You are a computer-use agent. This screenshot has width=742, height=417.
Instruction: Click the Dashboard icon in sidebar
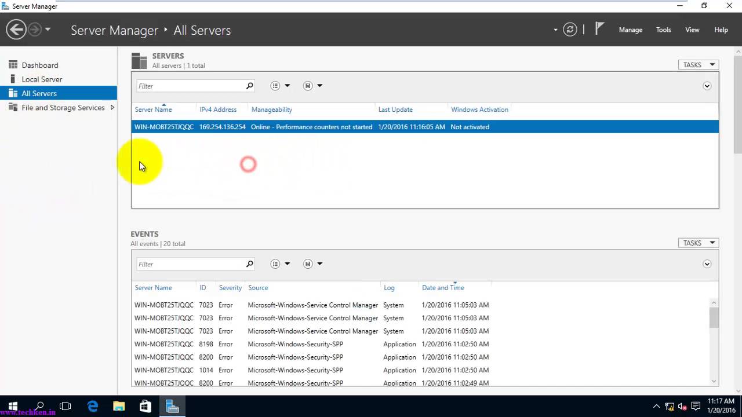tap(13, 65)
